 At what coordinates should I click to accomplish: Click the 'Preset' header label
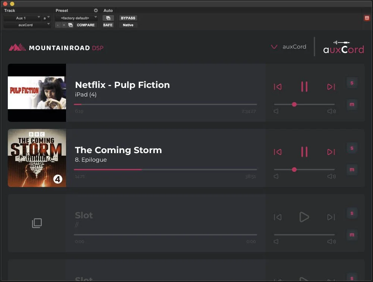coord(62,10)
